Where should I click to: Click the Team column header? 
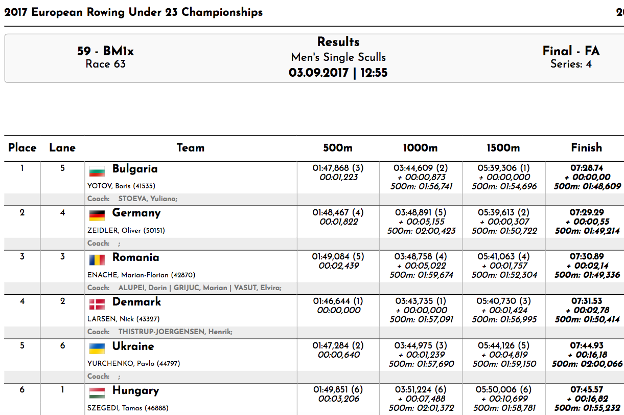click(x=191, y=148)
